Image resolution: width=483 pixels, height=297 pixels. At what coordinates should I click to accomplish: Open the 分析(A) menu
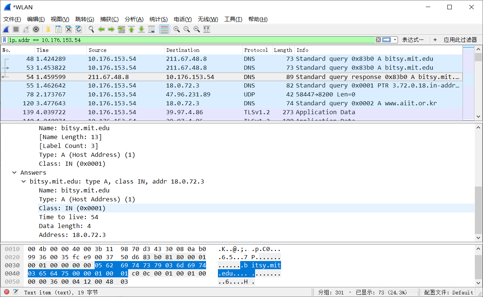pyautogui.click(x=134, y=19)
